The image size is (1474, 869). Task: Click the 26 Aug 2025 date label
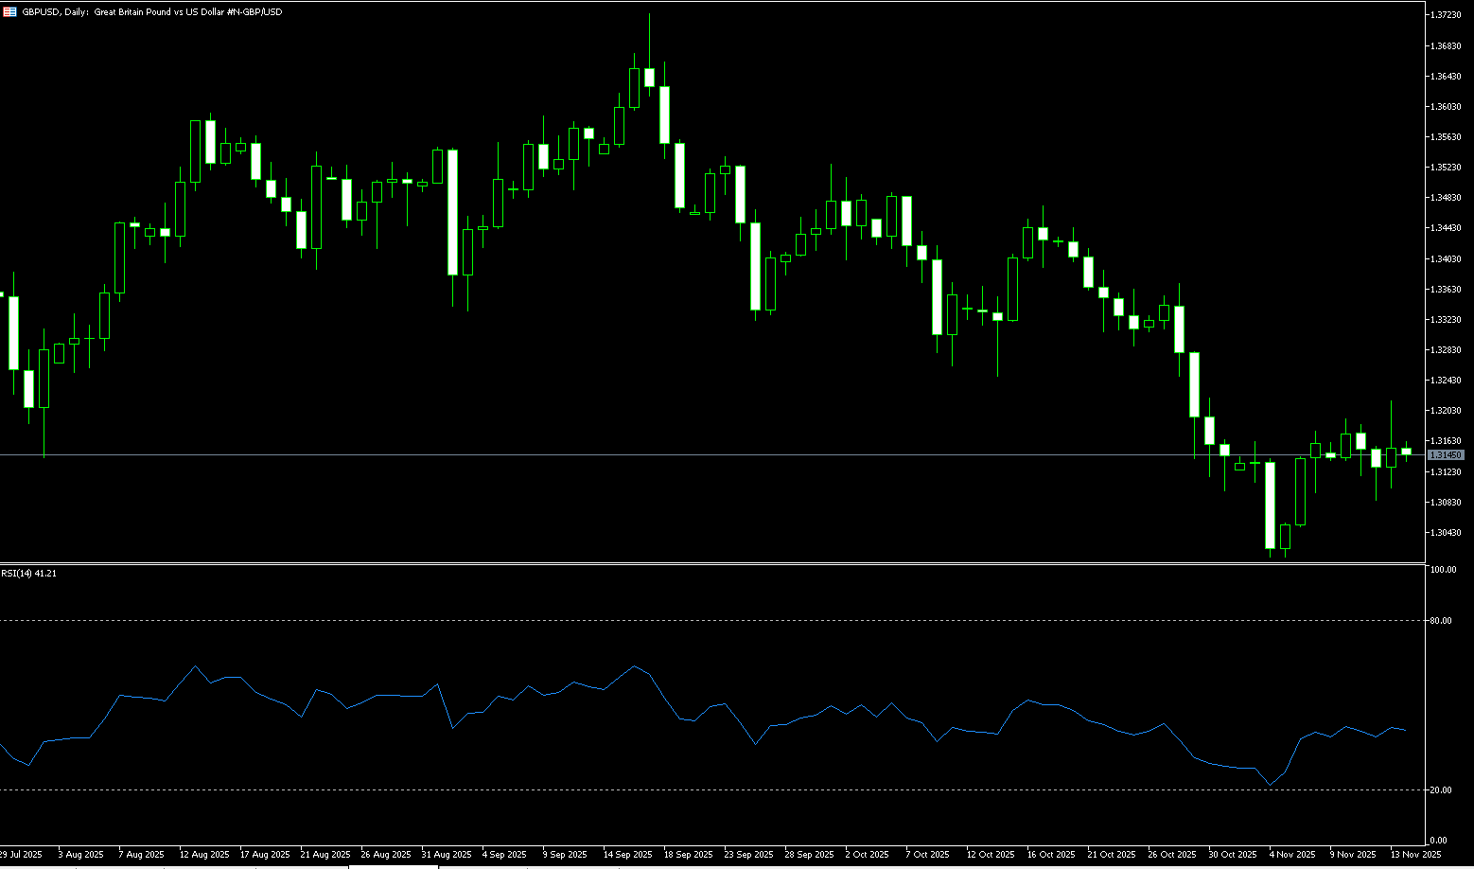[x=386, y=854]
